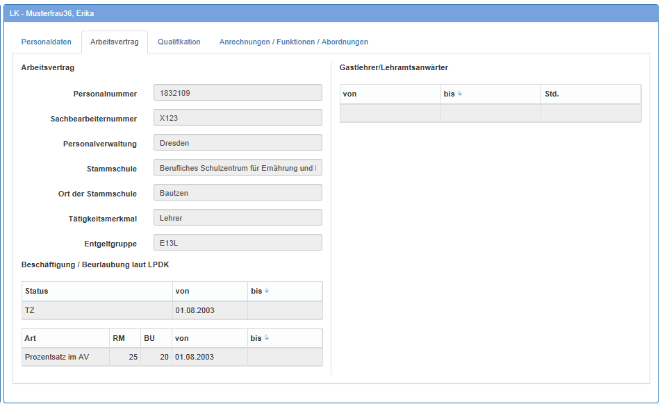Click Ort der Stammschule field showing Bautzen

tap(238, 193)
